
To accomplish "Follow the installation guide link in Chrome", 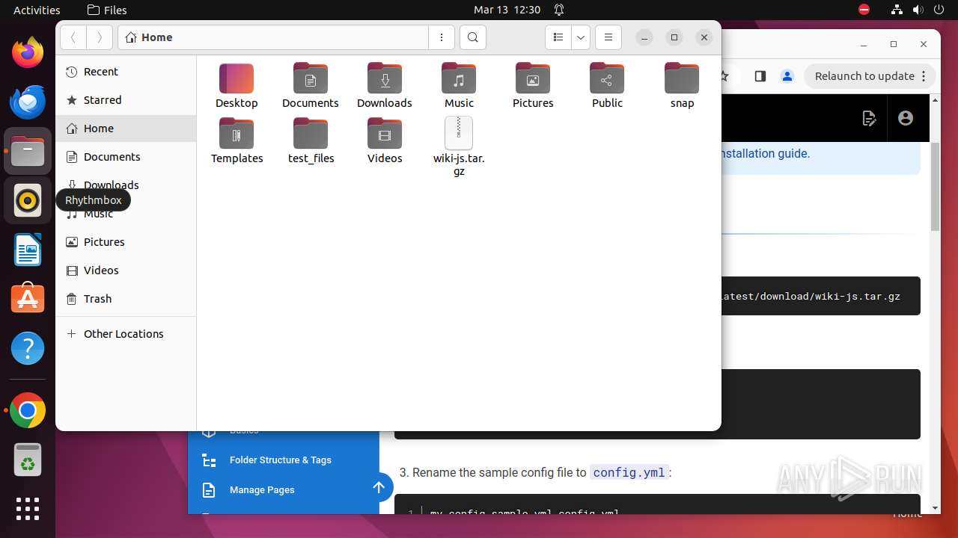I will [764, 154].
